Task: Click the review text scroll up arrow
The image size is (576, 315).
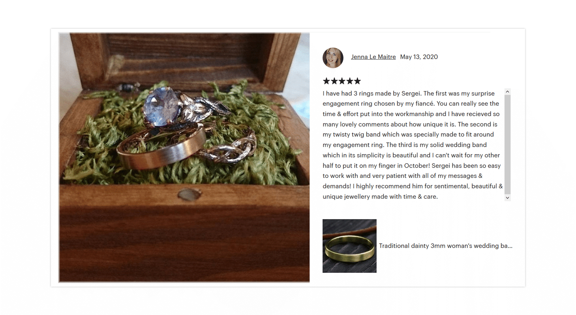Action: (x=508, y=92)
